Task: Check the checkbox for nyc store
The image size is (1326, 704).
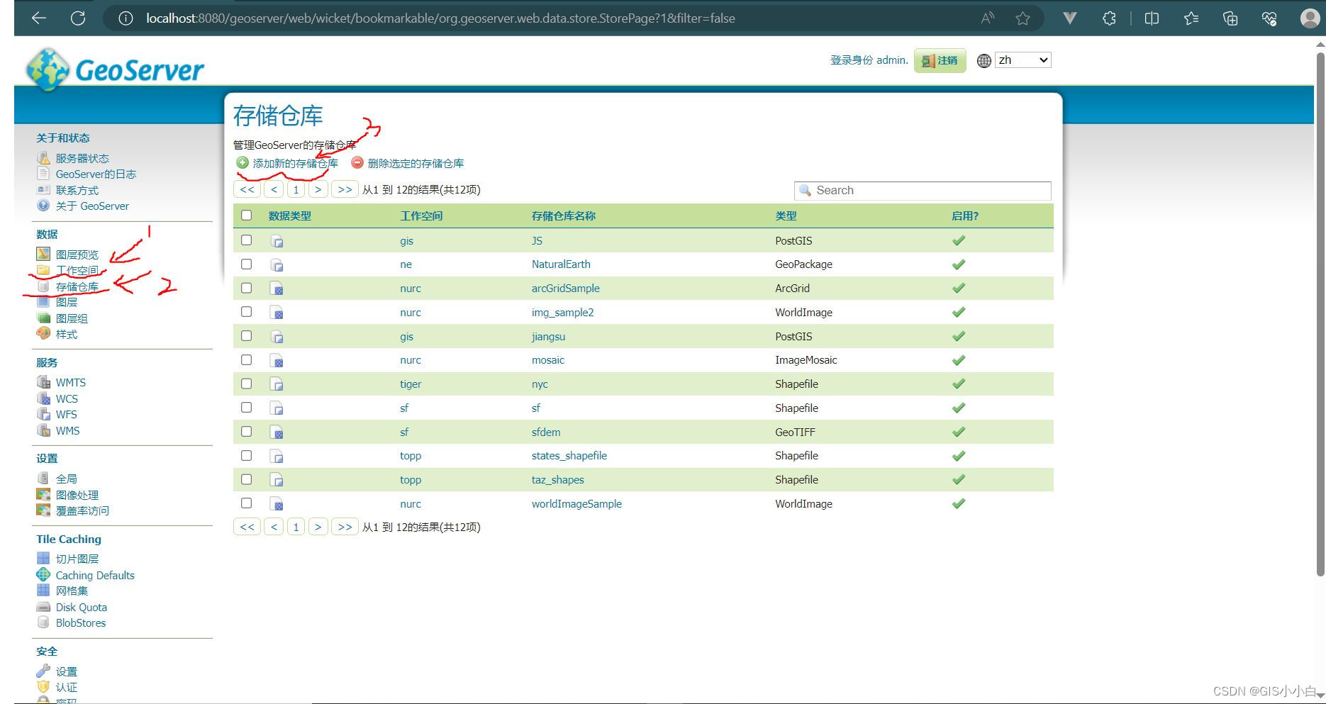Action: (x=246, y=384)
